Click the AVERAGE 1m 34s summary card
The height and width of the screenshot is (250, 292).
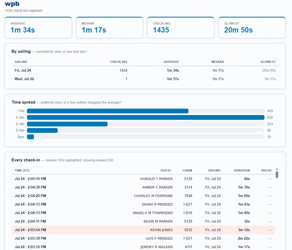point(38,27)
